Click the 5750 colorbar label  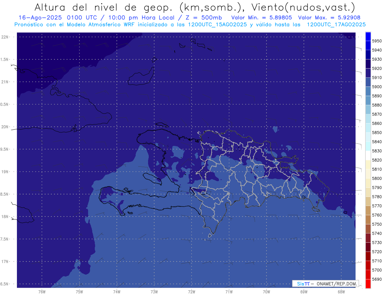coord(377,224)
